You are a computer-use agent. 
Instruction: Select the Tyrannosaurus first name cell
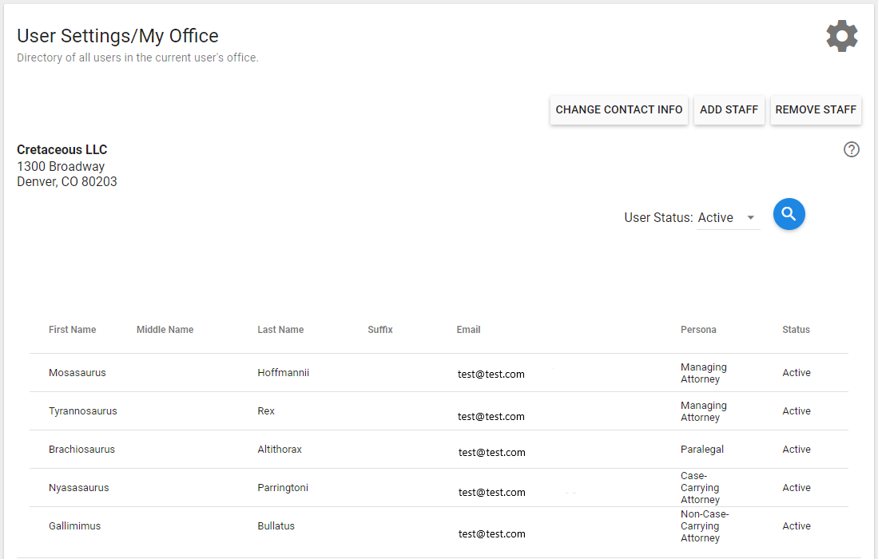point(83,411)
